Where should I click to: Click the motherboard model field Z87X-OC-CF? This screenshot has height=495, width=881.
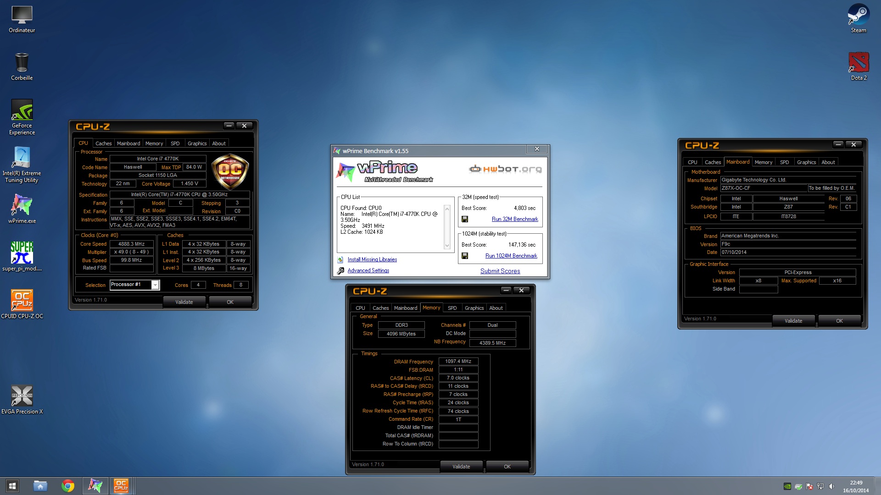(x=764, y=188)
